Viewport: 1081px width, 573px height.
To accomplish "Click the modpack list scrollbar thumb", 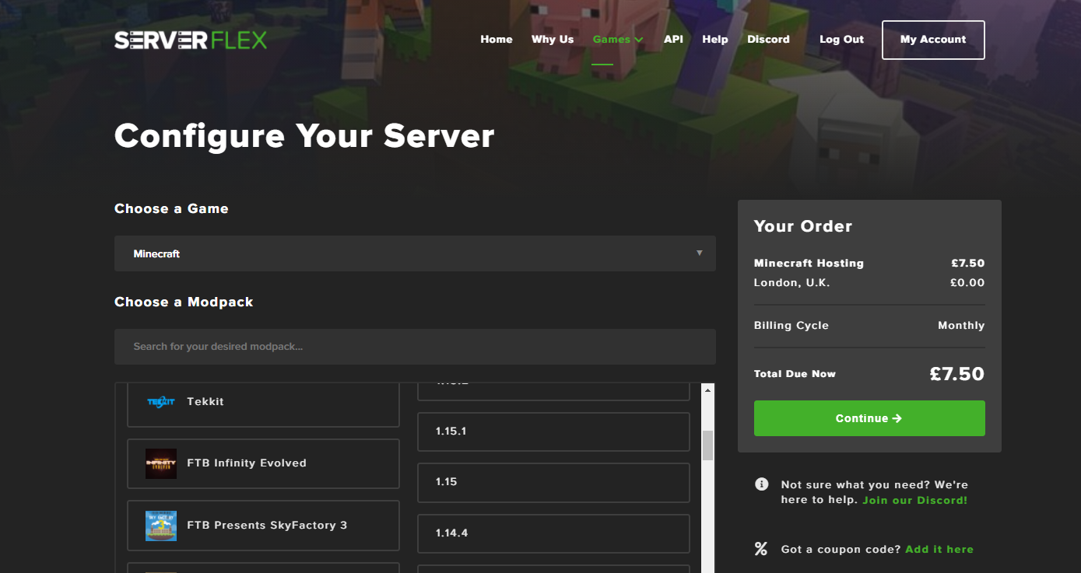I will 707,446.
